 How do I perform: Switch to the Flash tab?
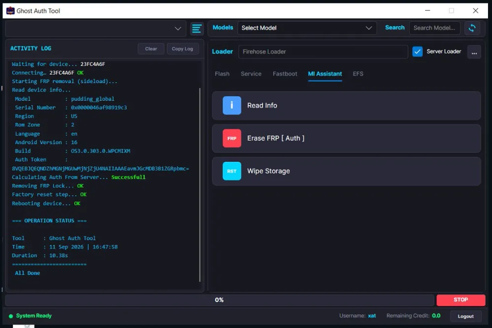222,74
